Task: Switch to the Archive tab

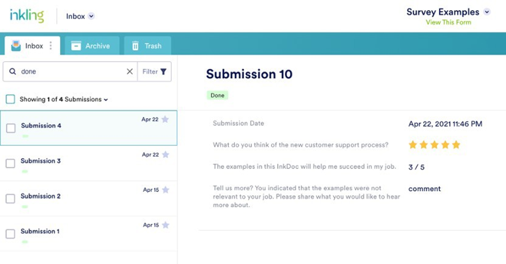Action: [x=91, y=46]
